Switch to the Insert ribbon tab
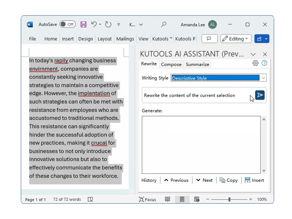Image resolution: width=292 pixels, height=219 pixels. (x=68, y=39)
